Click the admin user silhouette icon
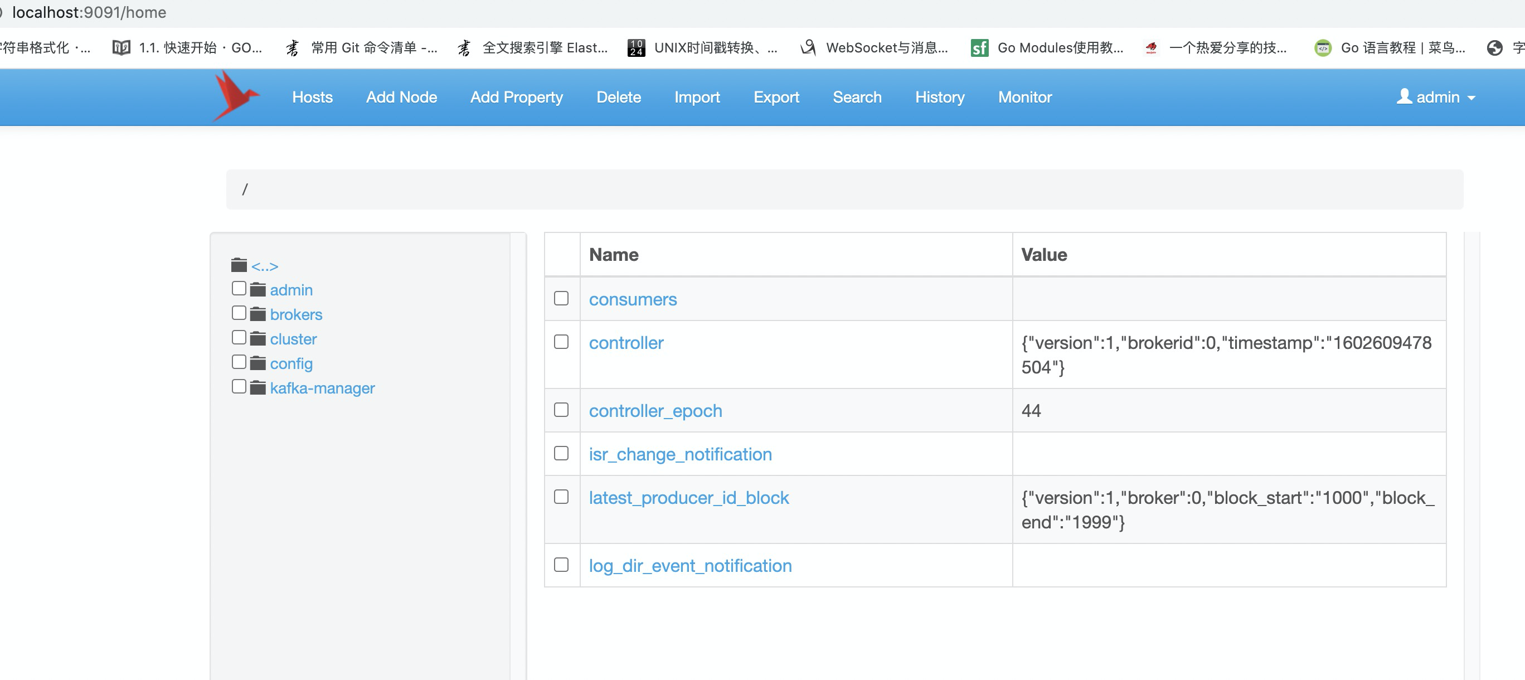The image size is (1525, 680). click(x=1403, y=96)
